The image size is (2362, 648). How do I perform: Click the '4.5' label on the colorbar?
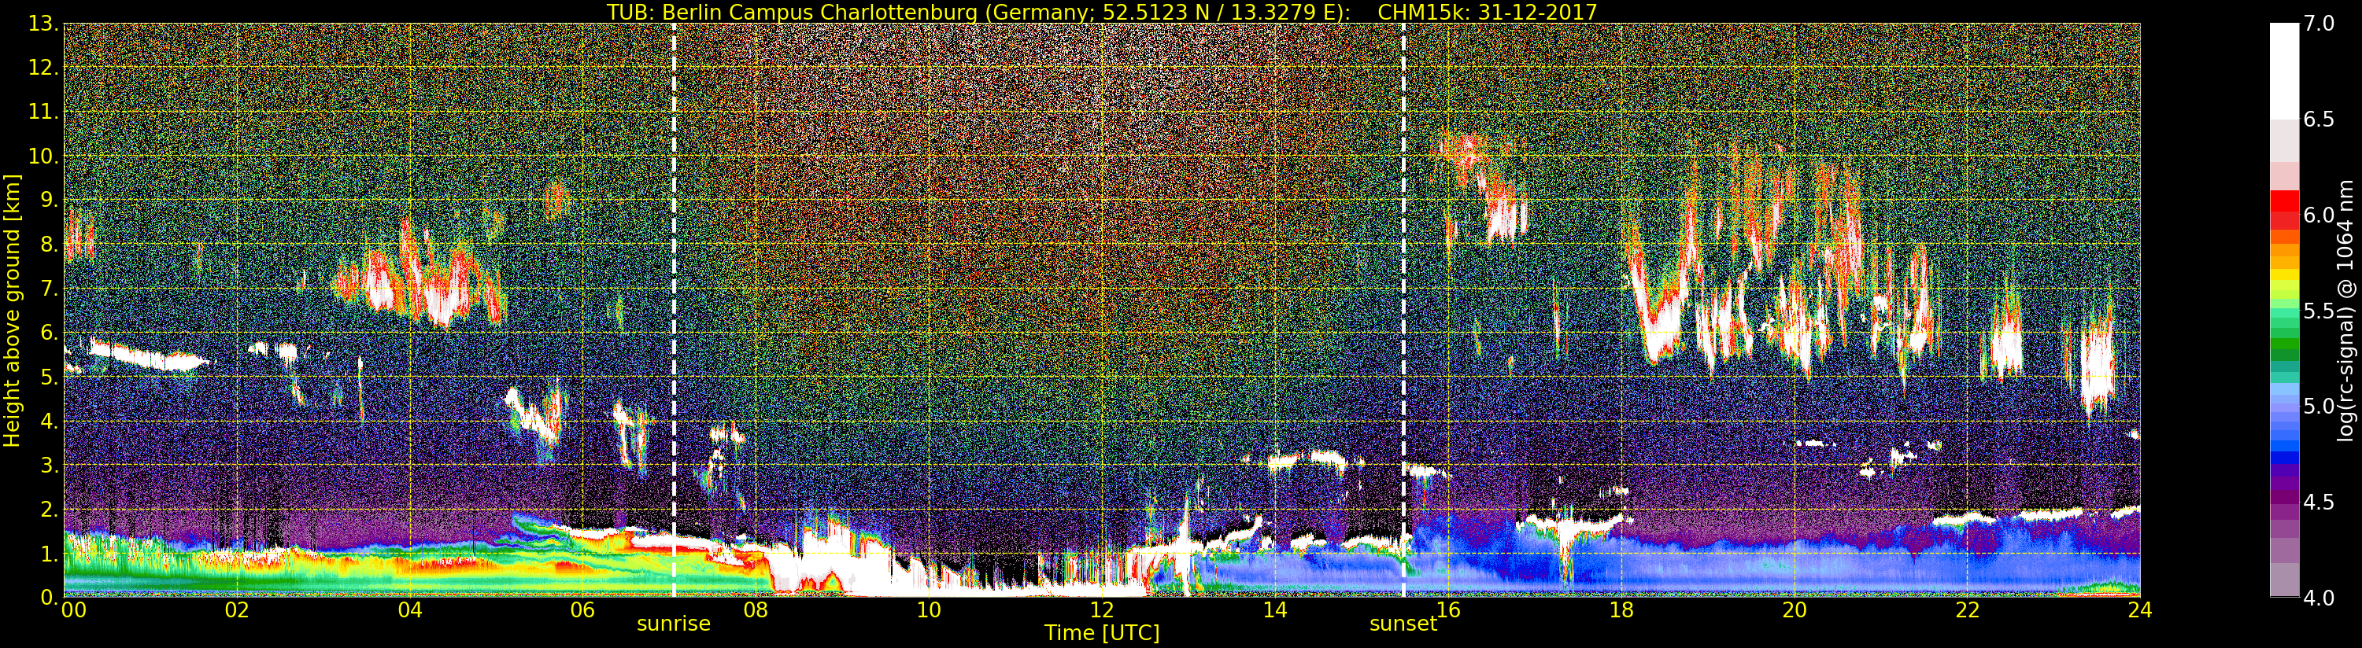[2319, 502]
